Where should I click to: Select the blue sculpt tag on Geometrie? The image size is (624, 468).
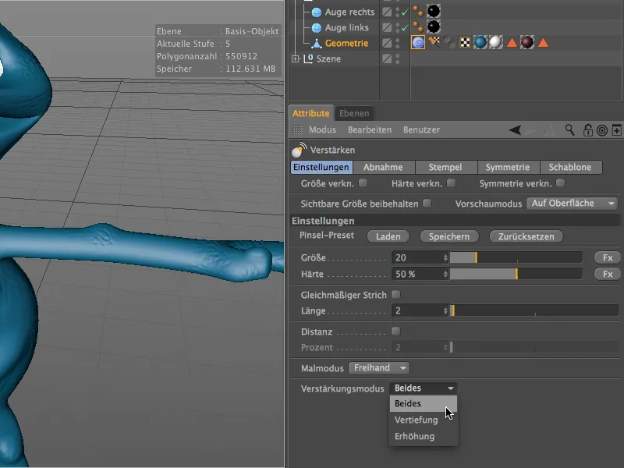(x=418, y=42)
